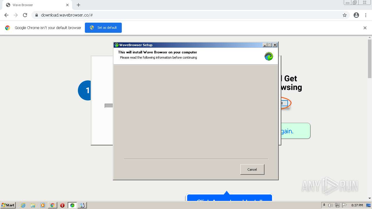Open Windows Explorer folder in taskbar
372x209 pixels.
point(33,205)
